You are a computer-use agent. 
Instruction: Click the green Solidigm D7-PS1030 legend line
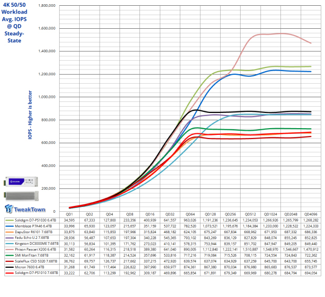pyautogui.click(x=10, y=221)
